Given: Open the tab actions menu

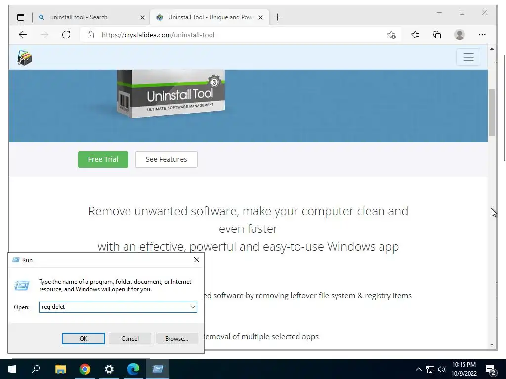Looking at the screenshot, I should click(x=21, y=17).
